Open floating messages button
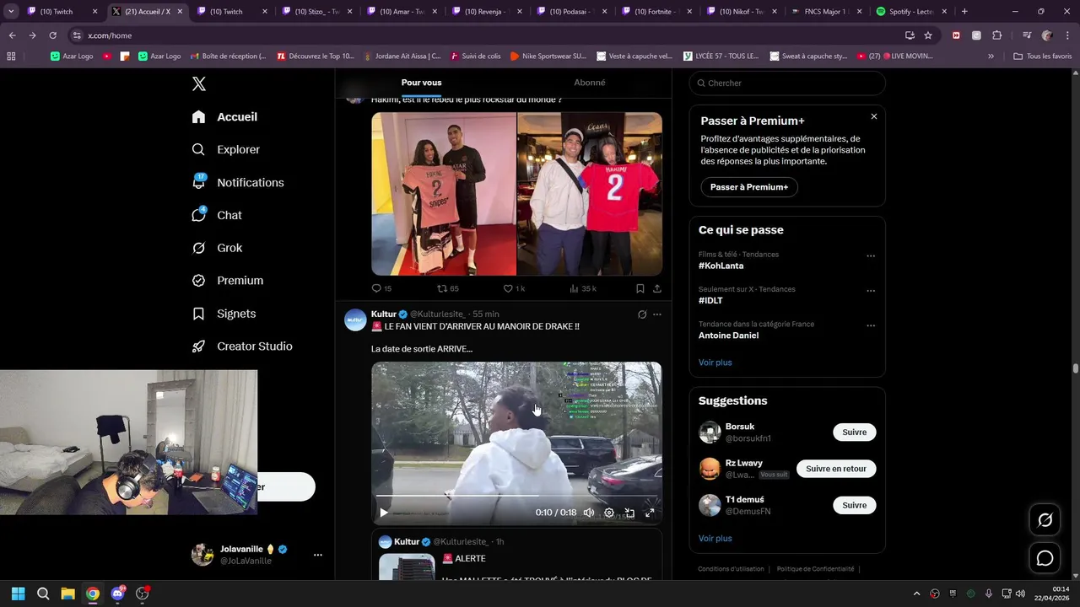 (1045, 558)
